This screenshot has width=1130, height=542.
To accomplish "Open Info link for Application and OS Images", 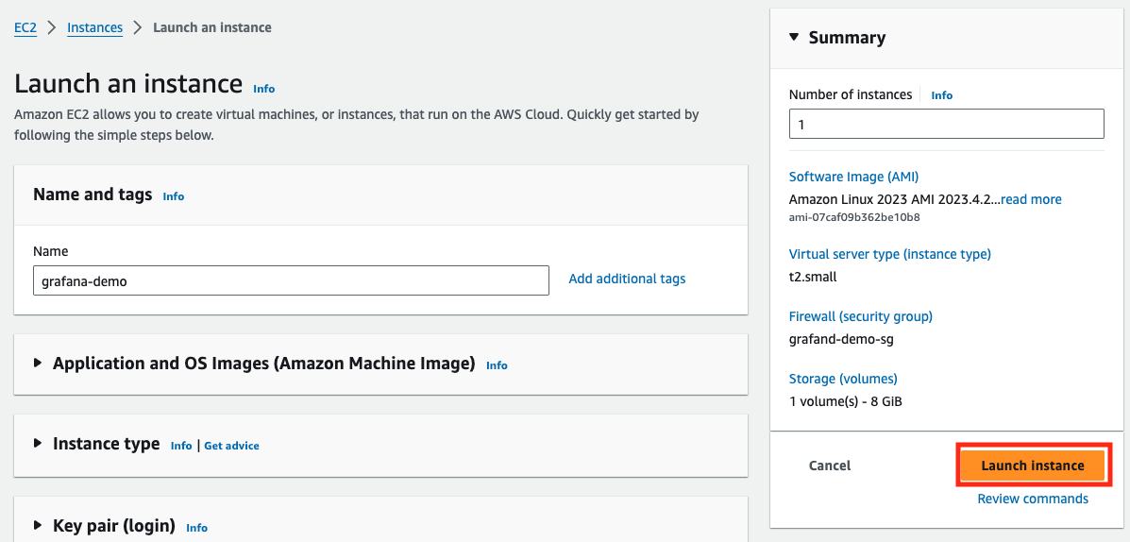I will click(497, 365).
